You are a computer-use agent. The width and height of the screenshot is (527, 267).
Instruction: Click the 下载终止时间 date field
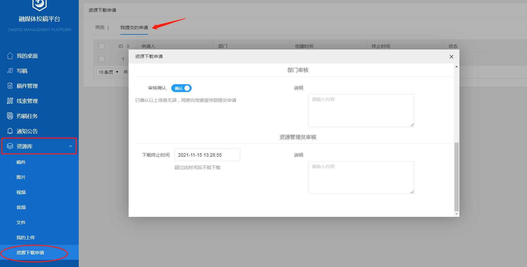[207, 155]
